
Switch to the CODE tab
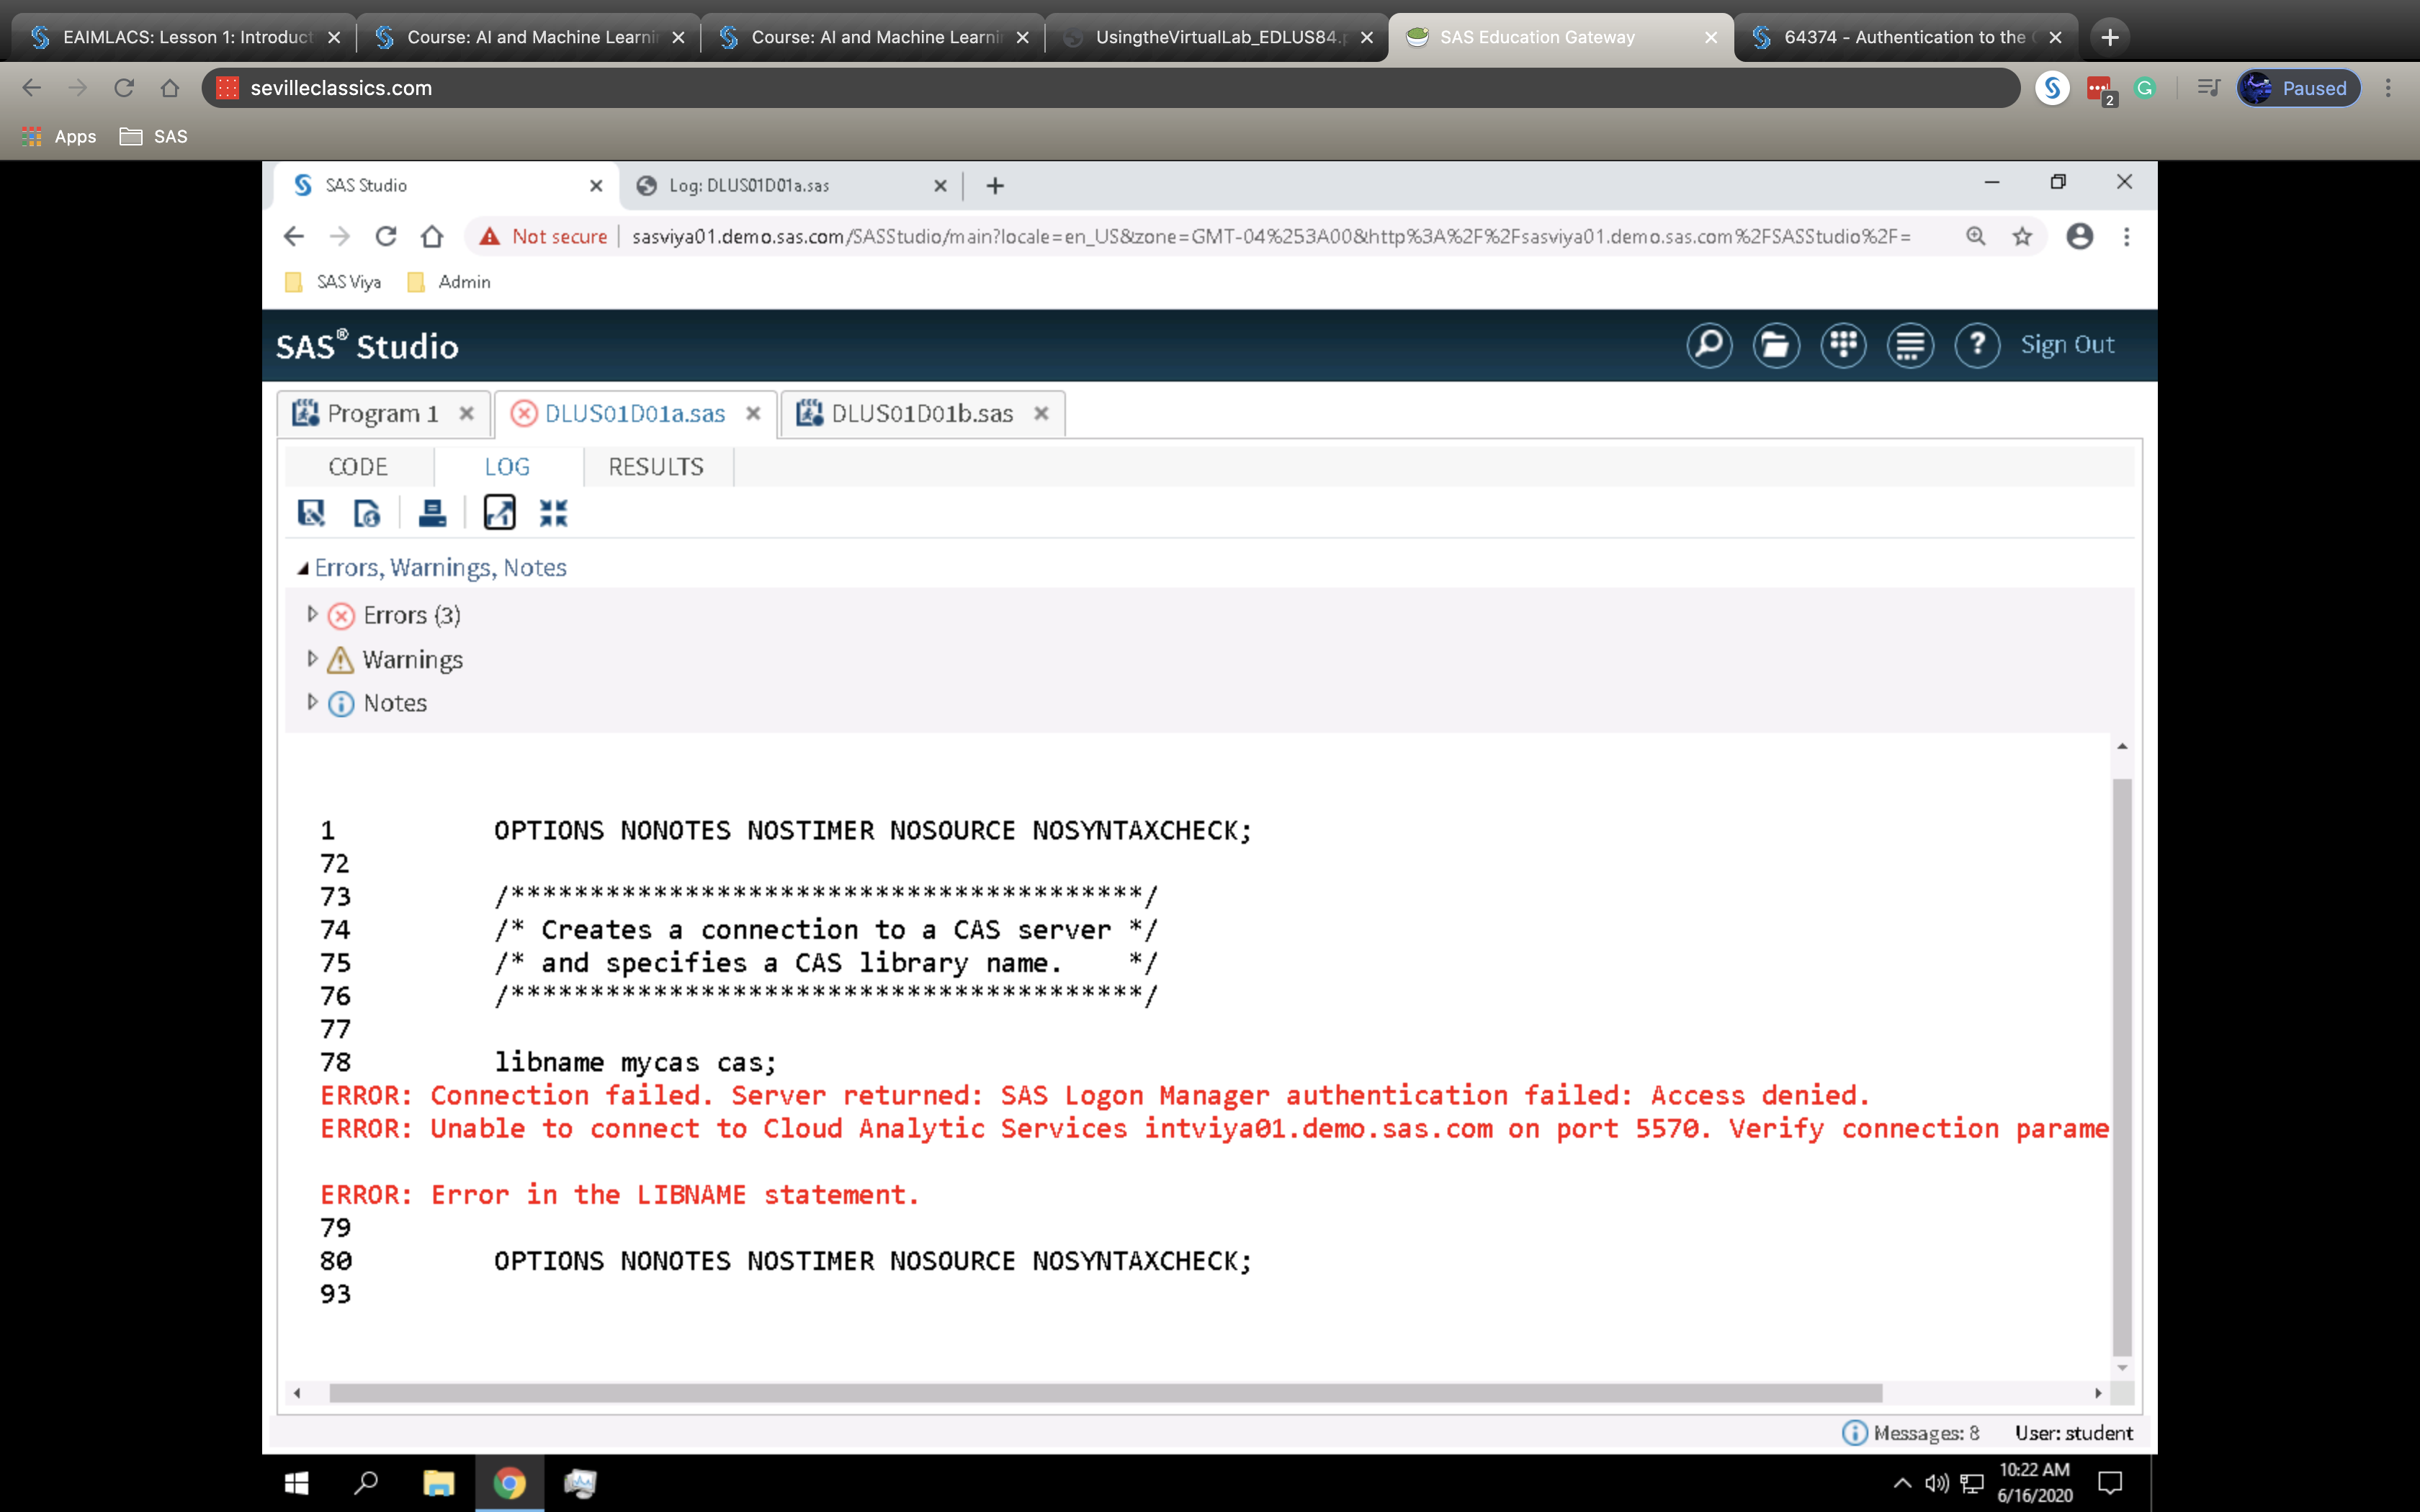358,467
